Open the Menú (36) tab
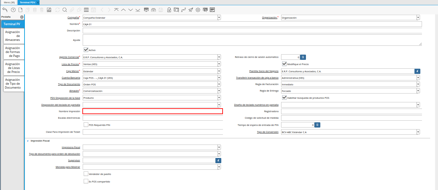The image size is (438, 190). 9,2
